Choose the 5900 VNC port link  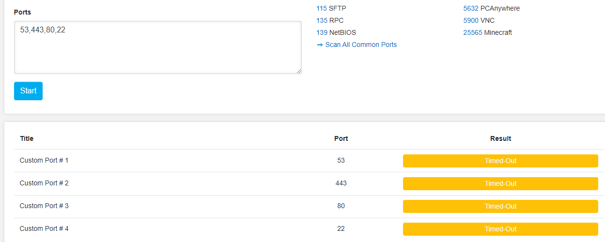coord(471,20)
